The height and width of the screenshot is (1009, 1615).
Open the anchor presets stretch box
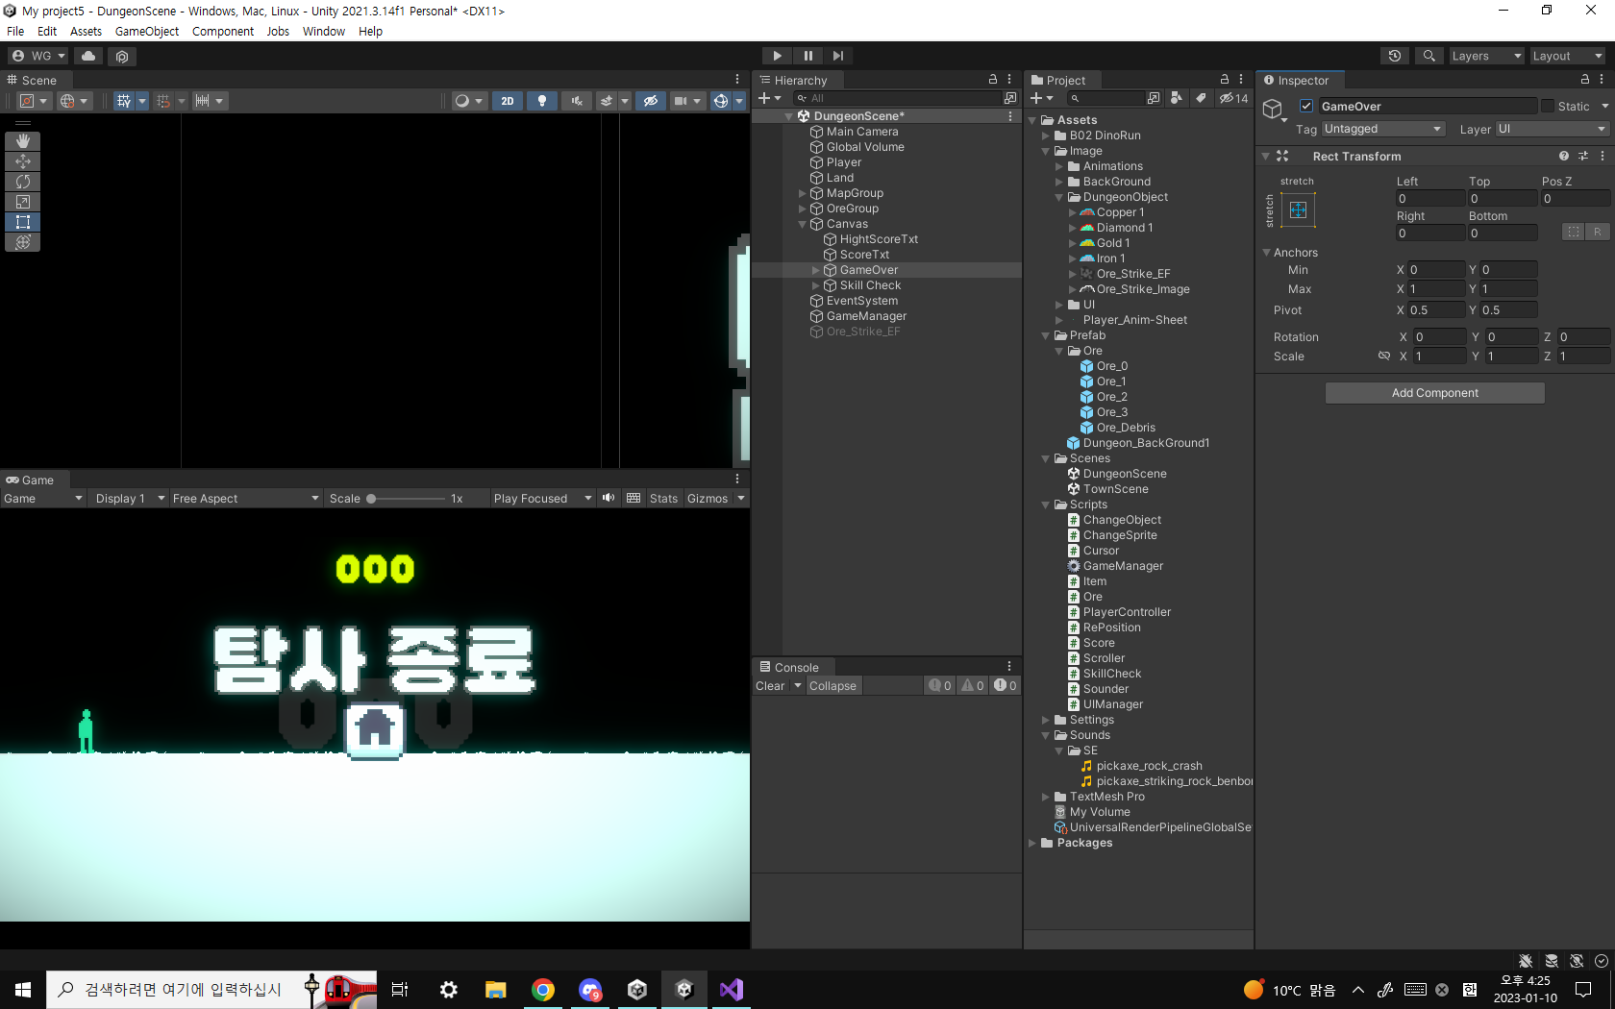pyautogui.click(x=1298, y=210)
